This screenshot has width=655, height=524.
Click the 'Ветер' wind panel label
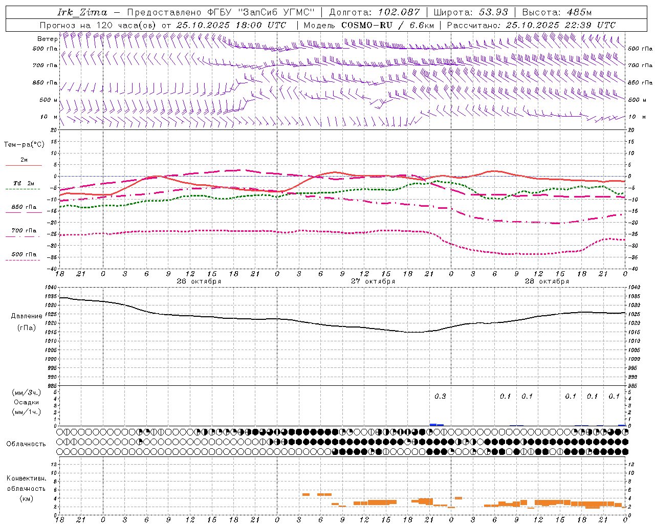click(x=47, y=39)
